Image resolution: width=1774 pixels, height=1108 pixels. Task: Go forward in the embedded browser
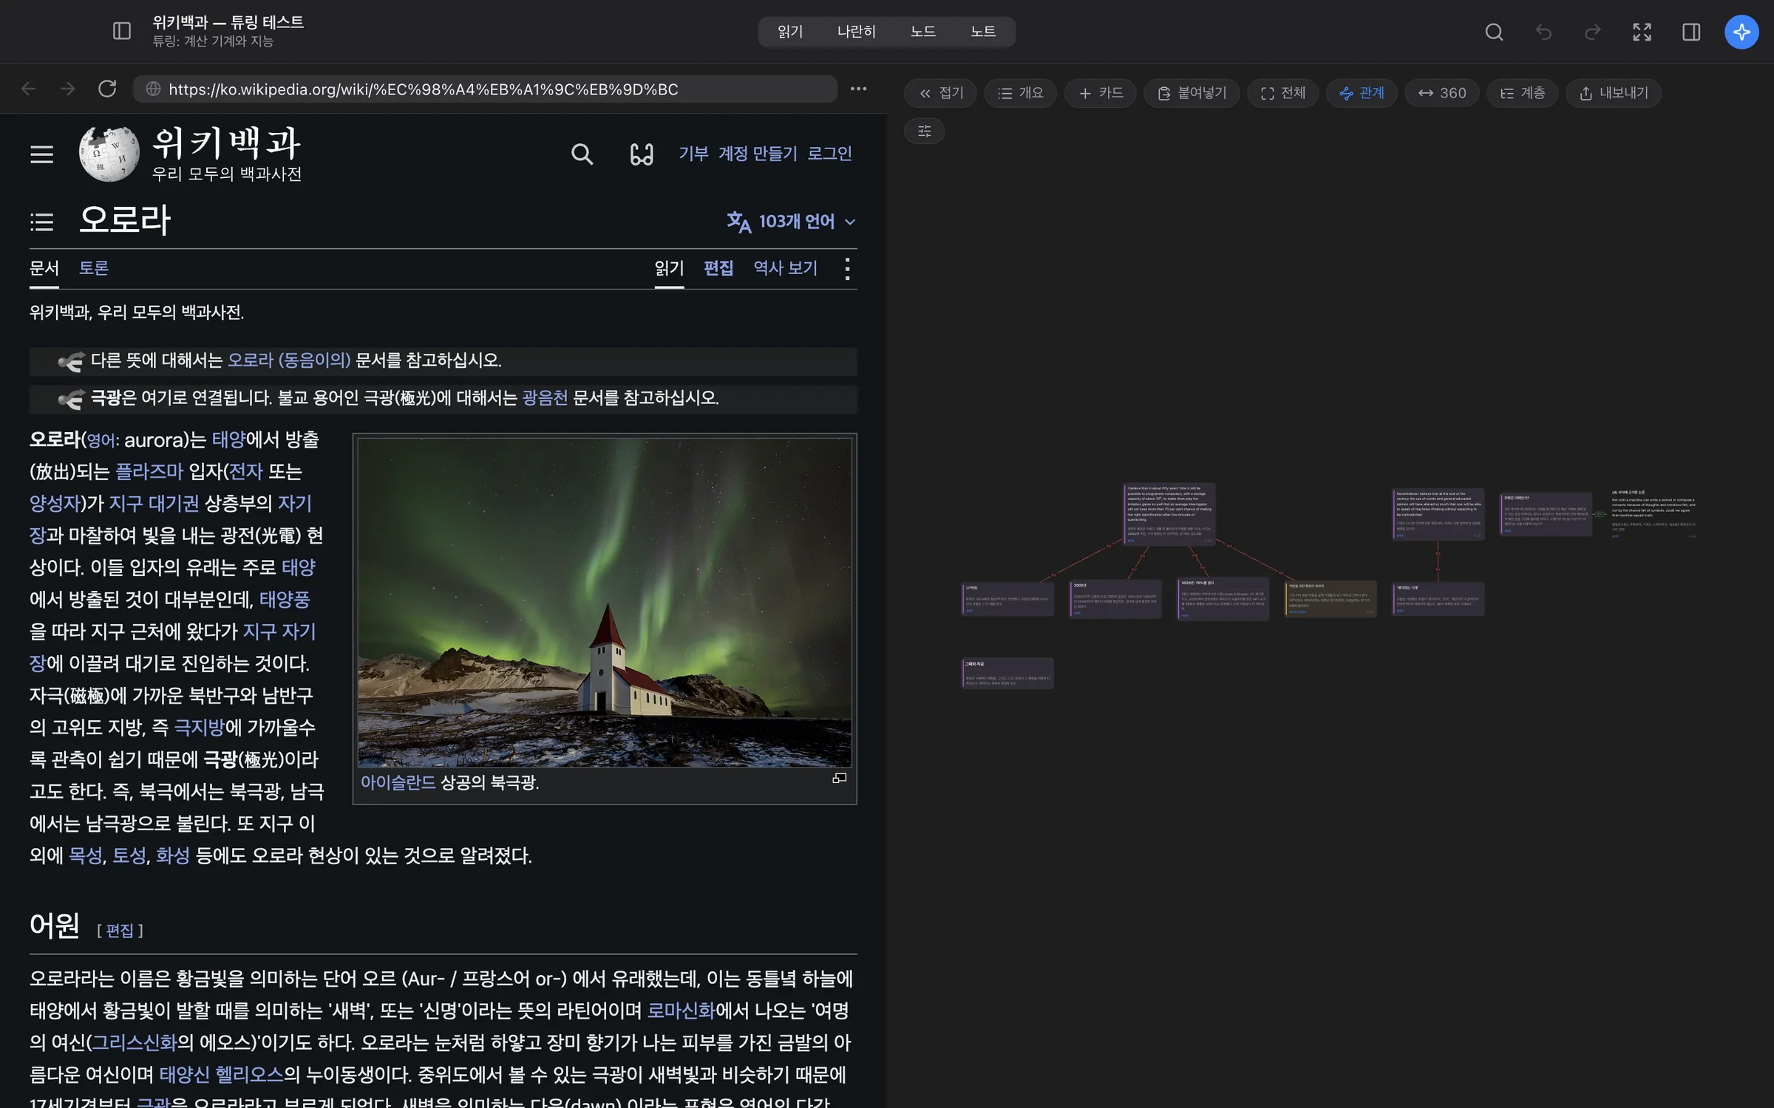[67, 89]
